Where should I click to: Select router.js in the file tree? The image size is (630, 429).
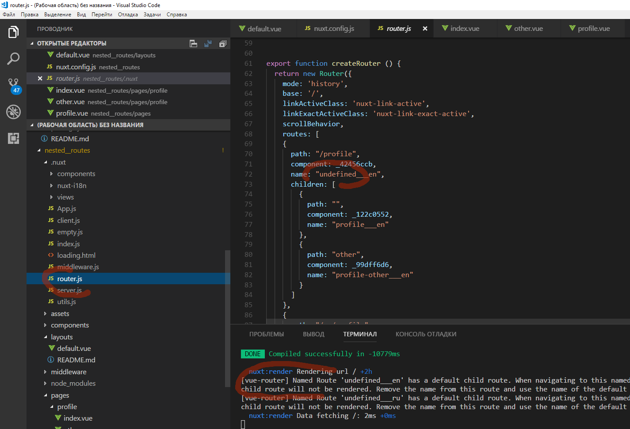128,279
